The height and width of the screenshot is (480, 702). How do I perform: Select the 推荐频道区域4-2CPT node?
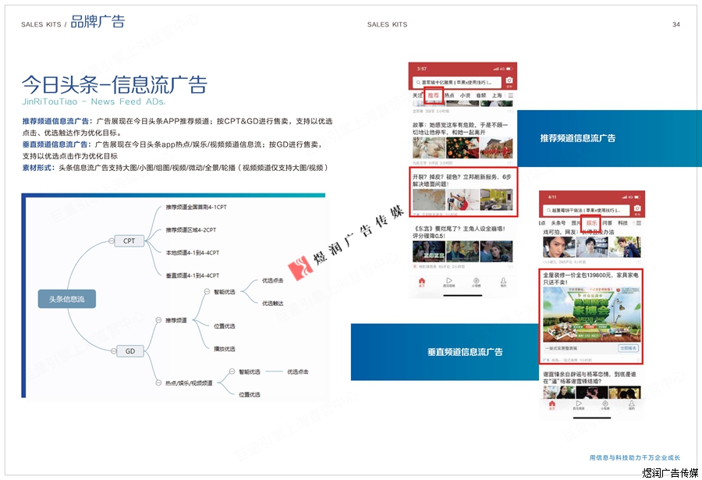191,230
